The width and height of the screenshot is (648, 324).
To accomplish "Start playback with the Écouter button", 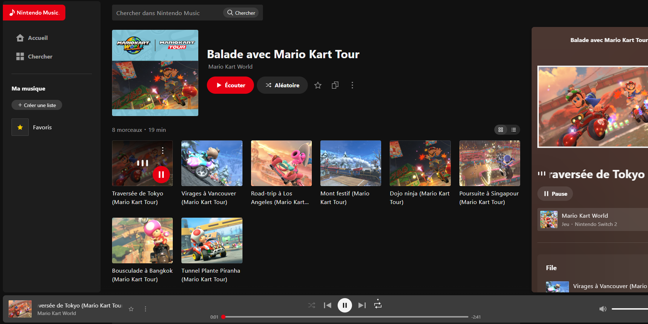I will [230, 85].
